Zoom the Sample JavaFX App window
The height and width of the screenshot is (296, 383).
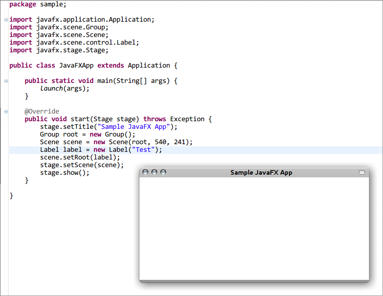click(163, 172)
